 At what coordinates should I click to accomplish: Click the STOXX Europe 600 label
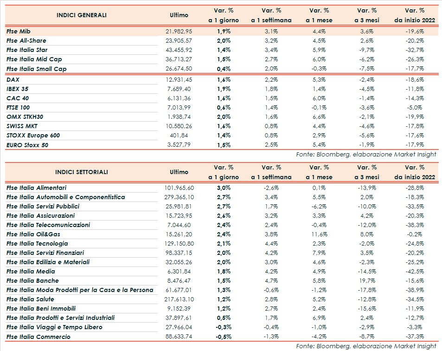[33, 135]
